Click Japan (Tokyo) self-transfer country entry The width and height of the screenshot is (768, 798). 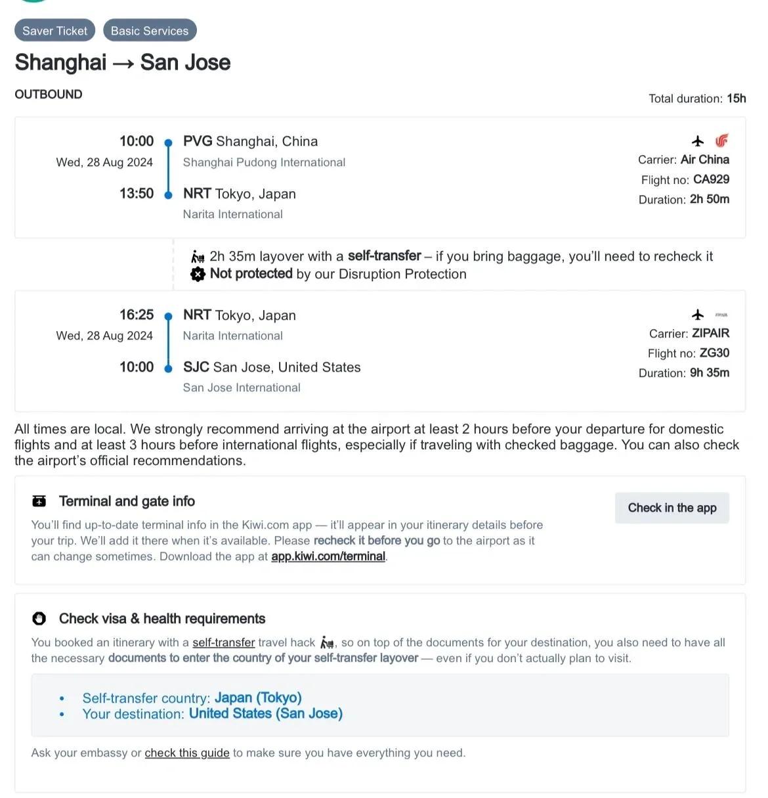coord(258,698)
